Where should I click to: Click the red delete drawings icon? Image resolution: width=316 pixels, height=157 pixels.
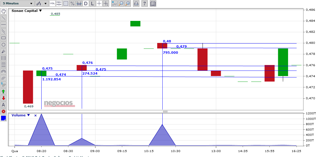[x=3, y=111]
